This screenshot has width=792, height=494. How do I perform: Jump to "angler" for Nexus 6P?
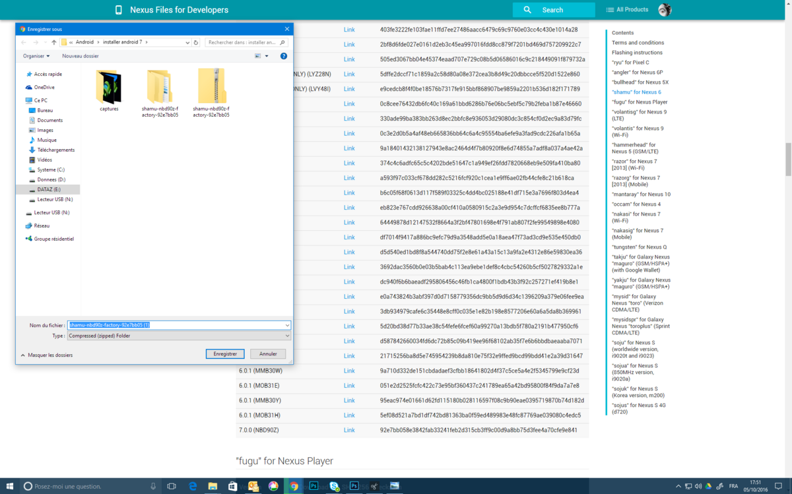637,73
